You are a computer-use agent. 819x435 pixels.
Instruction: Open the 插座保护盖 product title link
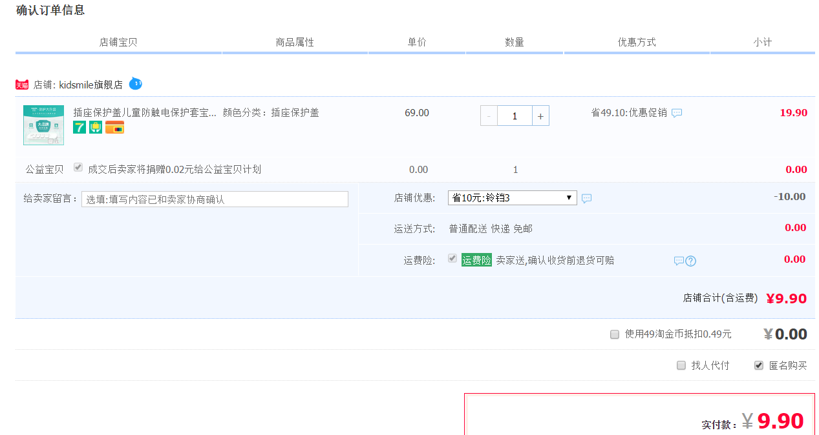click(x=145, y=112)
